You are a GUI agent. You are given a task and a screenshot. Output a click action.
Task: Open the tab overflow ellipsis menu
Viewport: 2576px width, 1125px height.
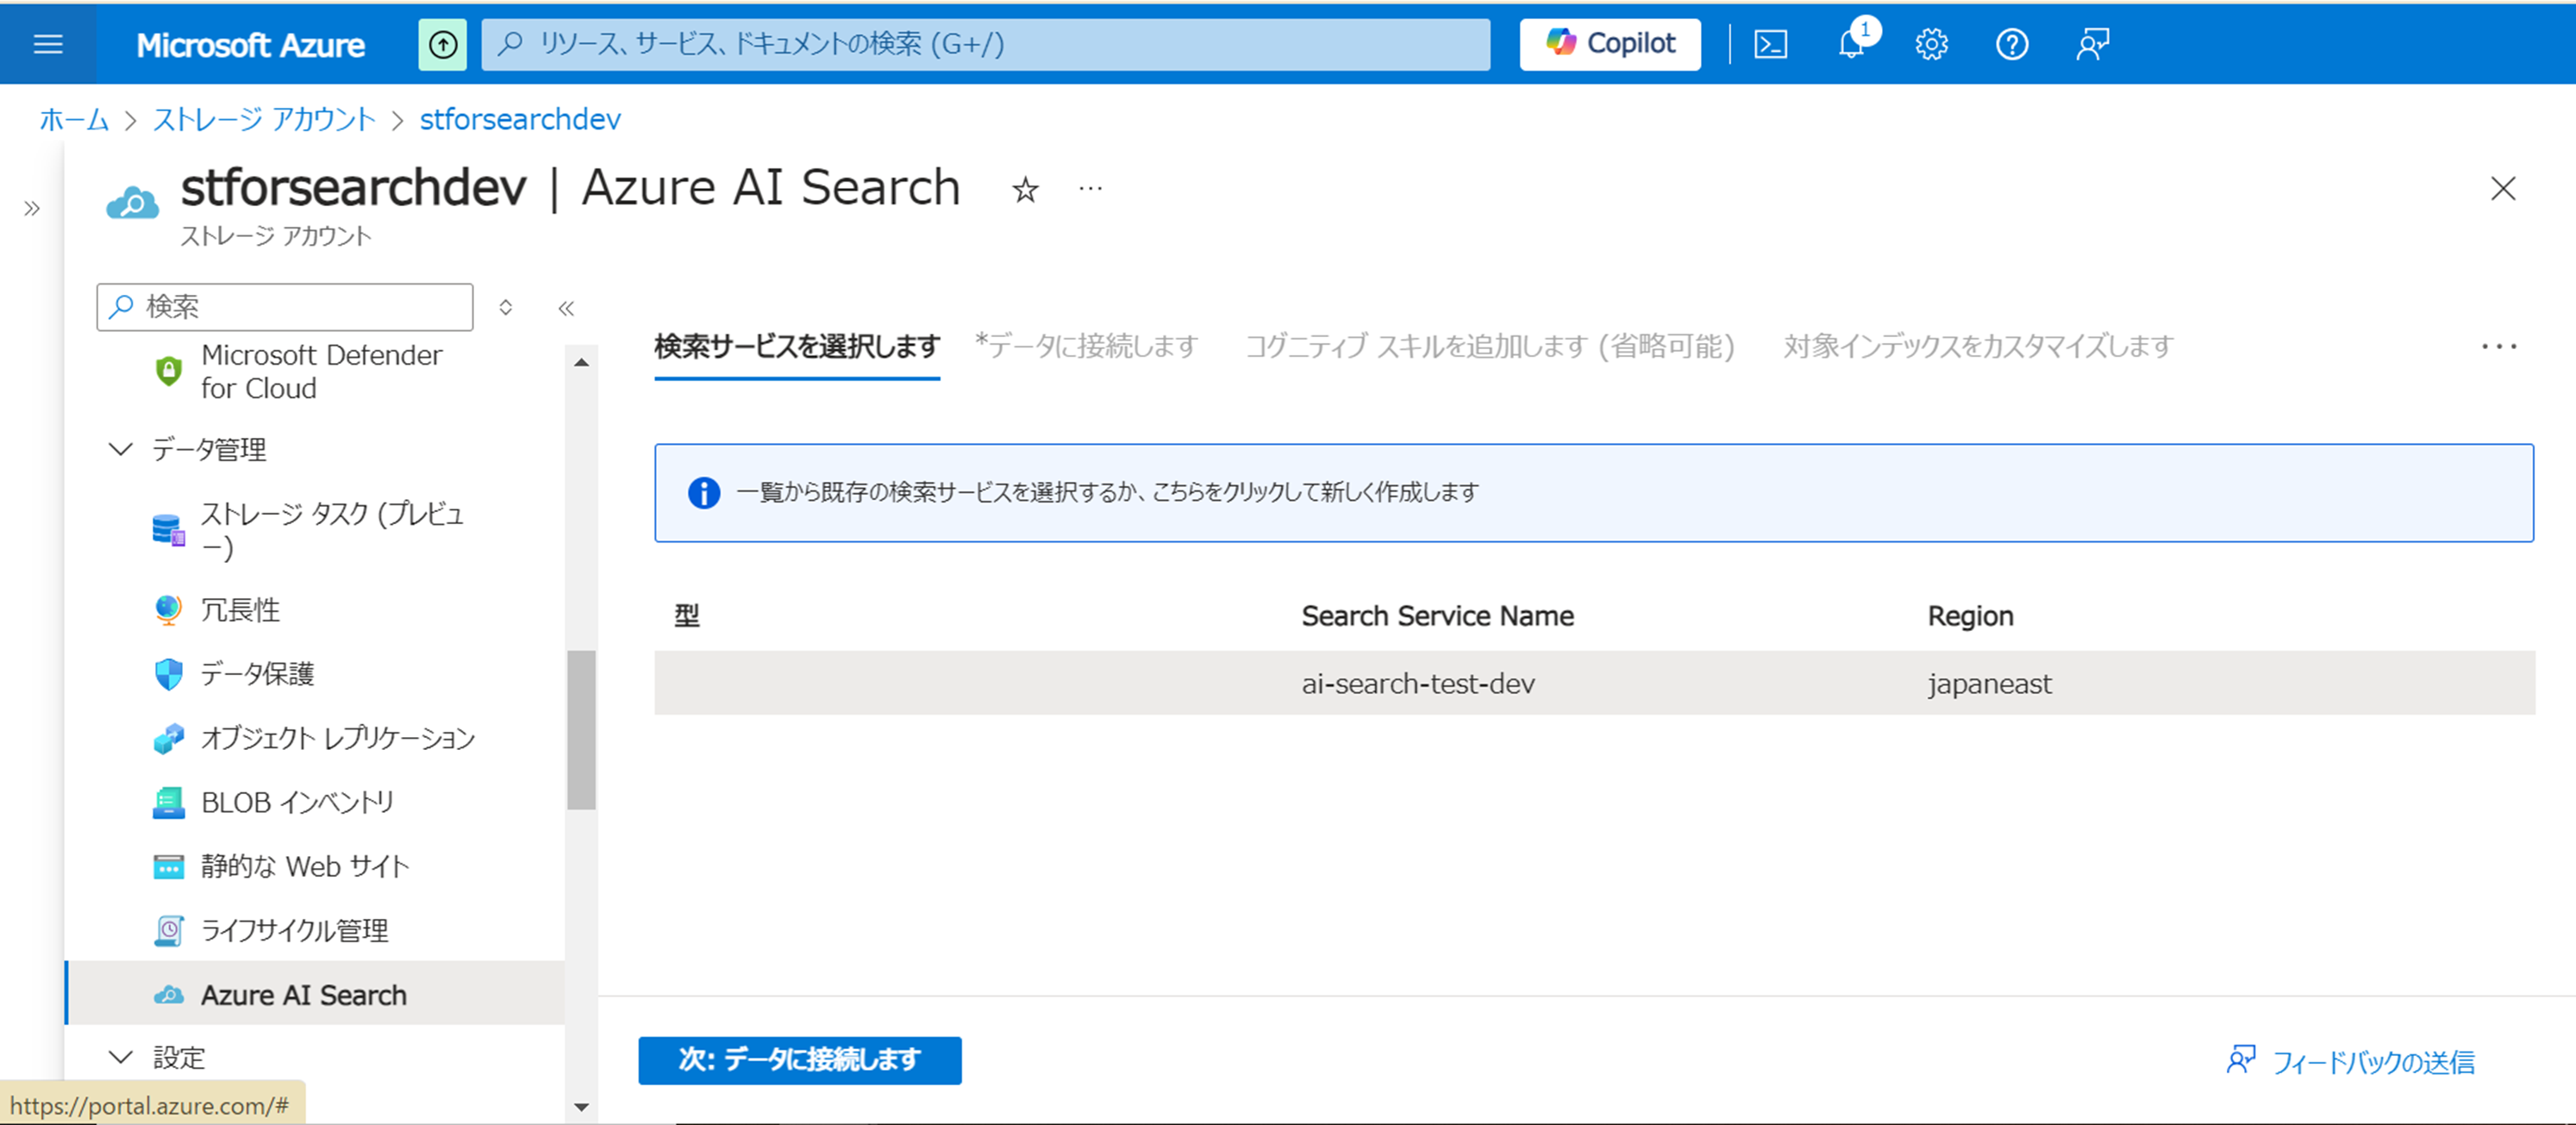click(x=2498, y=346)
